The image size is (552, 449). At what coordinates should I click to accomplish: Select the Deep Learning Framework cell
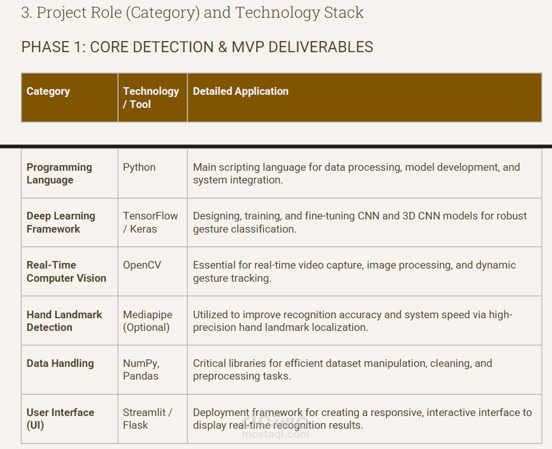coord(61,222)
